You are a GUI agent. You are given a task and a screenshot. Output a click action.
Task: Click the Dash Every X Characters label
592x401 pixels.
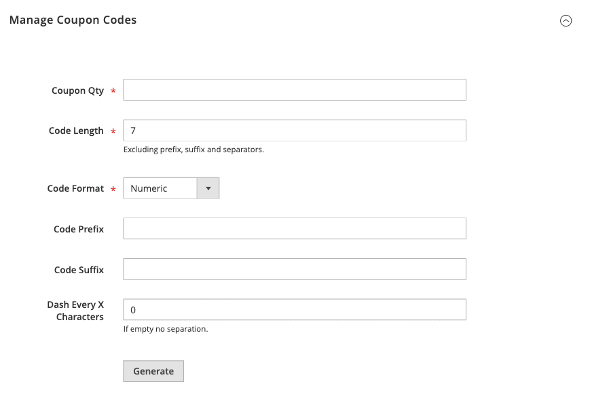coord(75,311)
